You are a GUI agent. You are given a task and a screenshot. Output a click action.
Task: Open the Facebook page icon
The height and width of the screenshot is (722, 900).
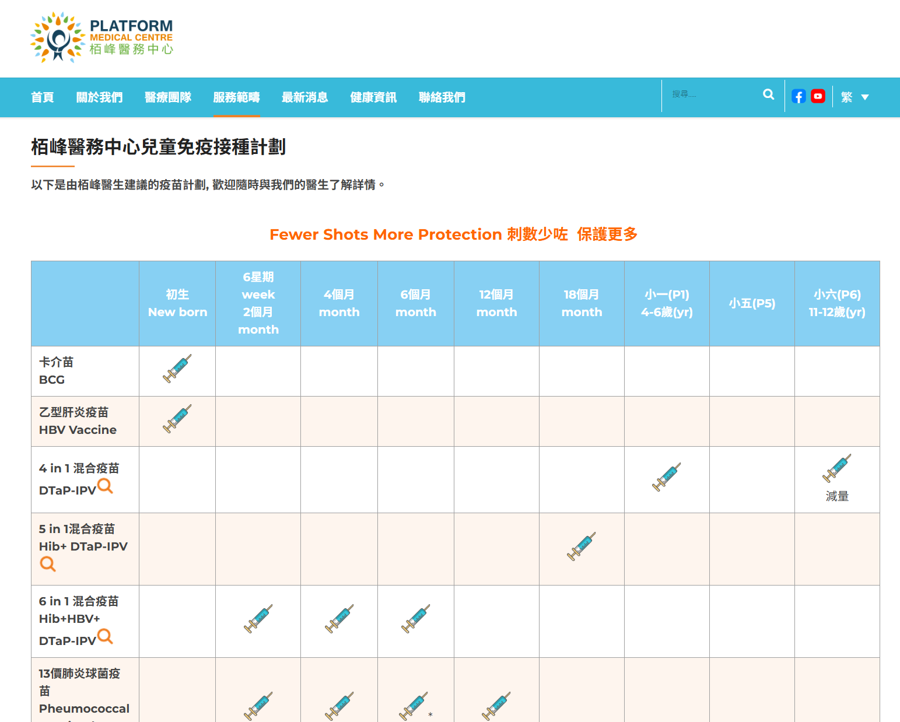[x=799, y=96]
